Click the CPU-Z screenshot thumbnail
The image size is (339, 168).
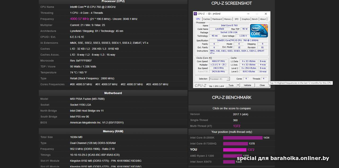pos(231,50)
